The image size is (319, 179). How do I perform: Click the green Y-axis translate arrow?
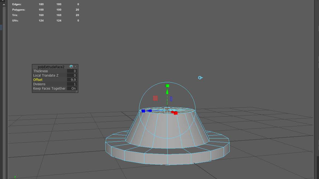pyautogui.click(x=167, y=92)
